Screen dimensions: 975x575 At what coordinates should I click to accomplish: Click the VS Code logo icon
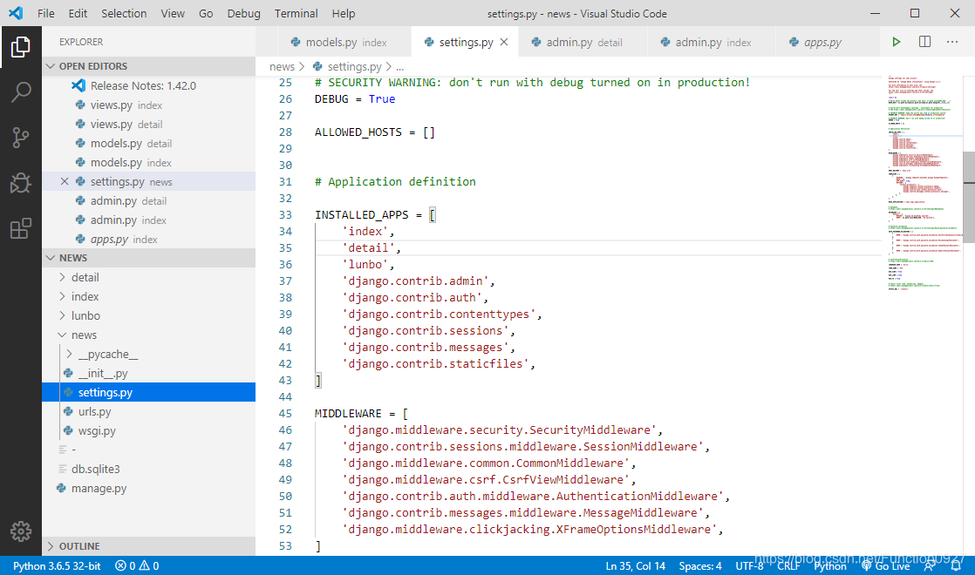pyautogui.click(x=16, y=13)
